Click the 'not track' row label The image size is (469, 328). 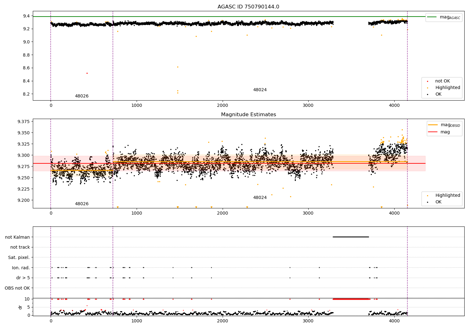(x=20, y=247)
